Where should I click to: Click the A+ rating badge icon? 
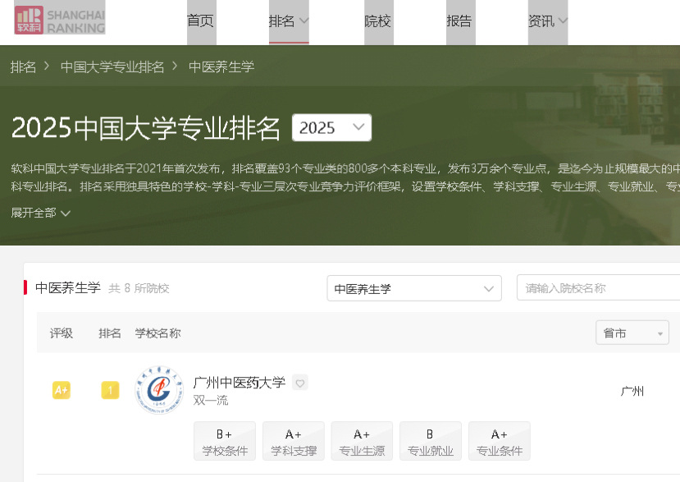61,391
